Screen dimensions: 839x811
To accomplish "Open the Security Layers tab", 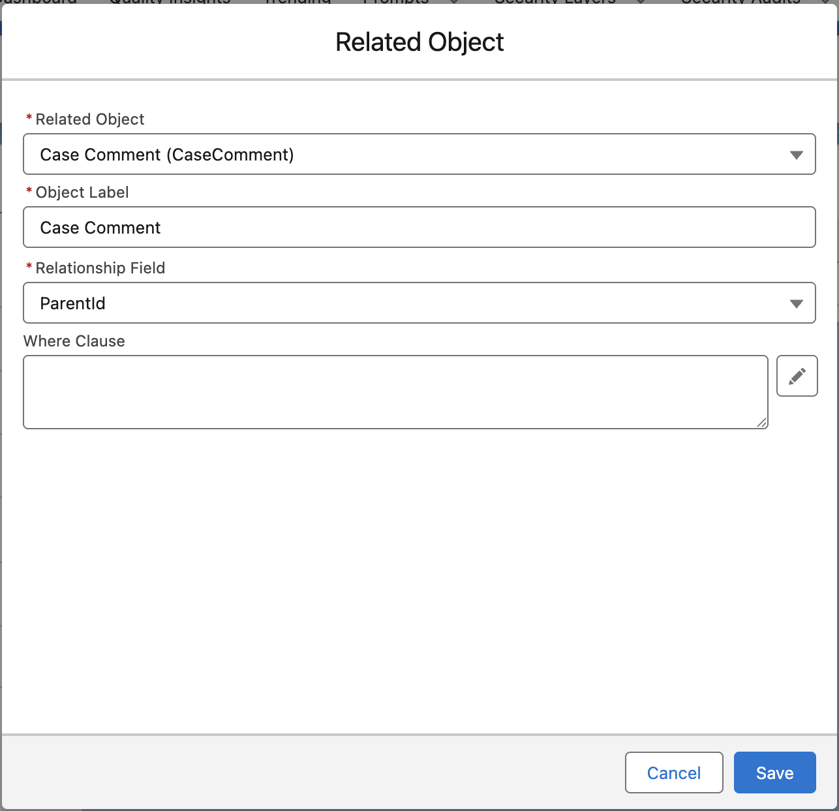I will coord(555,2).
